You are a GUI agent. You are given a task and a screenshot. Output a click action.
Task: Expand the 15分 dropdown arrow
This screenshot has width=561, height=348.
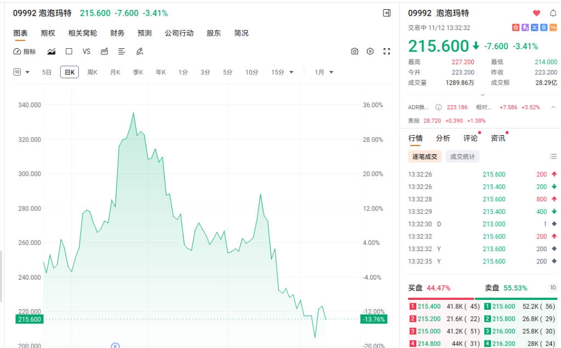pos(293,72)
